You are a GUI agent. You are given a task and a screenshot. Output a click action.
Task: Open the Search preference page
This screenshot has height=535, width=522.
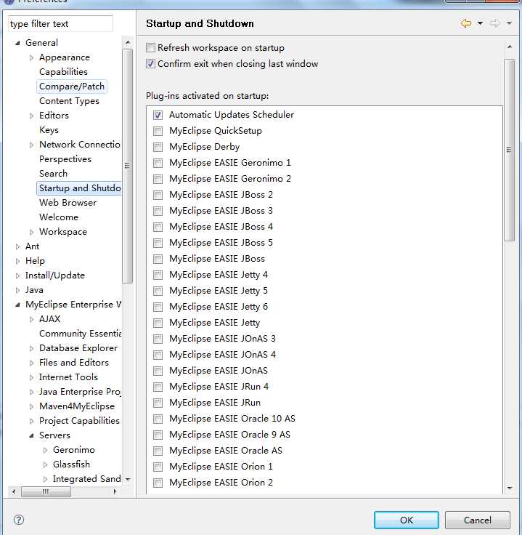[x=53, y=173]
